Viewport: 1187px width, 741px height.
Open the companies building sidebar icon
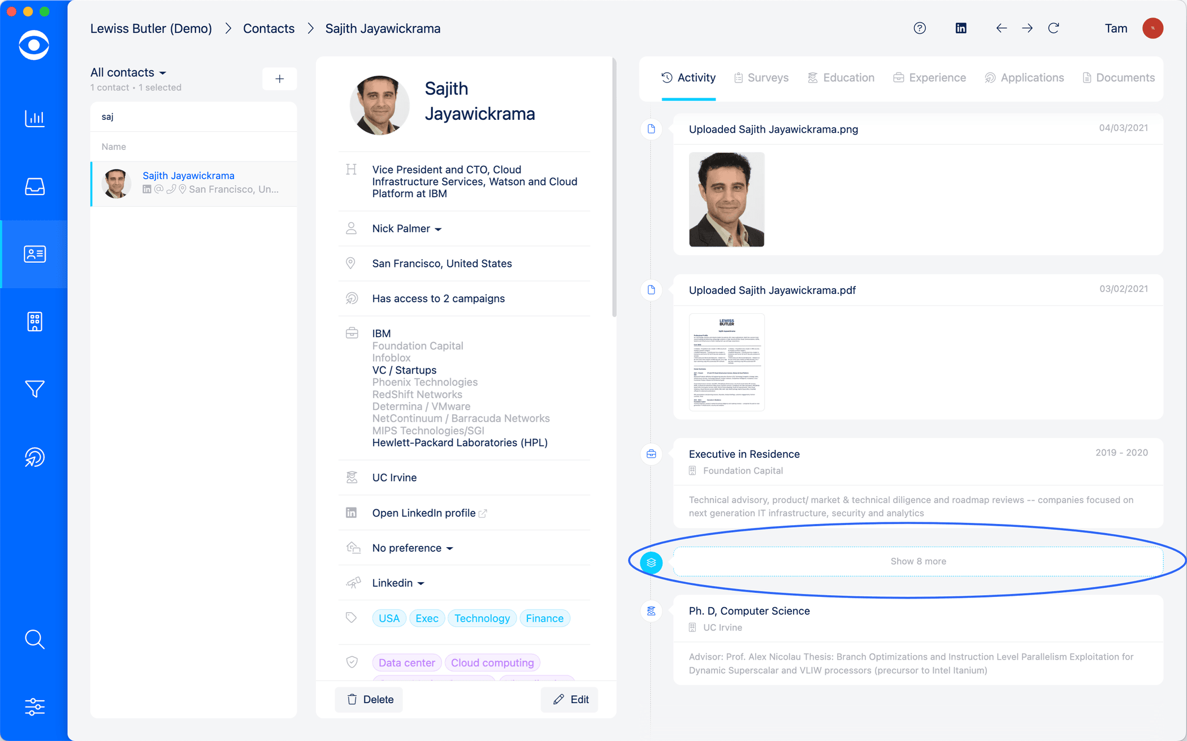[34, 322]
